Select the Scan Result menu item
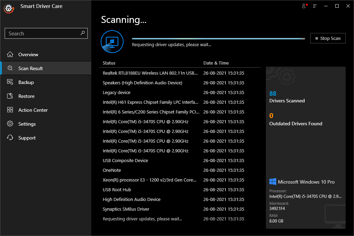Screen dimensions: 354x236 tap(46, 68)
